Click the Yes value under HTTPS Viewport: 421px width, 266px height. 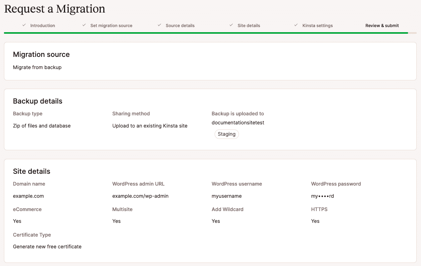(x=315, y=221)
